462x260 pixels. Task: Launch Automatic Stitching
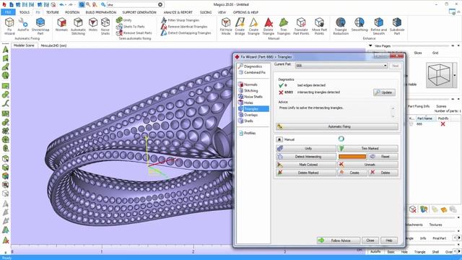[78, 26]
